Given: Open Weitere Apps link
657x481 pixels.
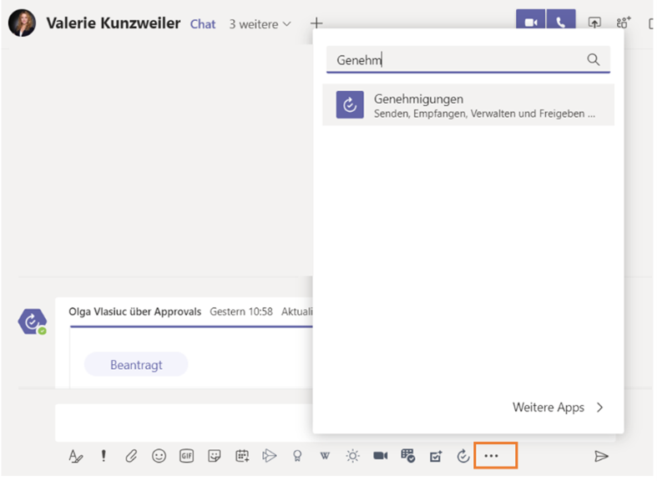Looking at the screenshot, I should point(548,408).
